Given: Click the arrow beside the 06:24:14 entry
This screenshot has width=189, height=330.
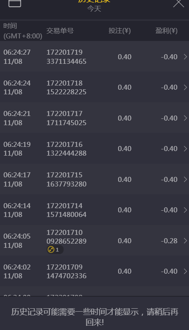Looking at the screenshot, I should click(x=185, y=210).
